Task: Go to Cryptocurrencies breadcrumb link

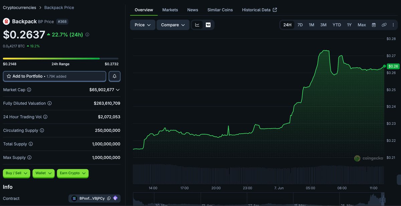Action: (19, 7)
